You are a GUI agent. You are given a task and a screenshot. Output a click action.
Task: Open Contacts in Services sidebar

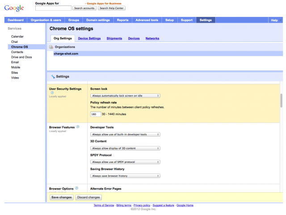17,52
